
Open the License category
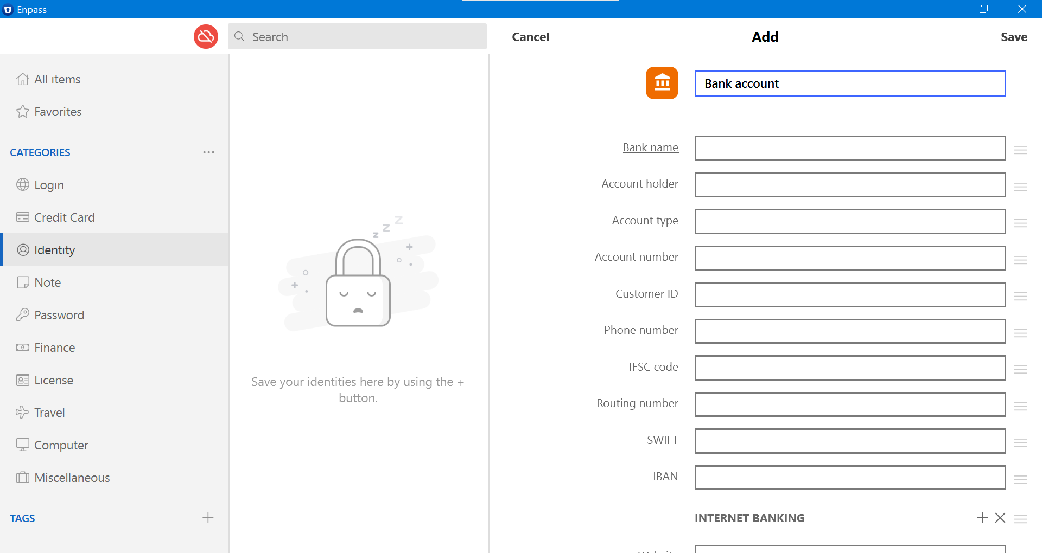tap(53, 380)
